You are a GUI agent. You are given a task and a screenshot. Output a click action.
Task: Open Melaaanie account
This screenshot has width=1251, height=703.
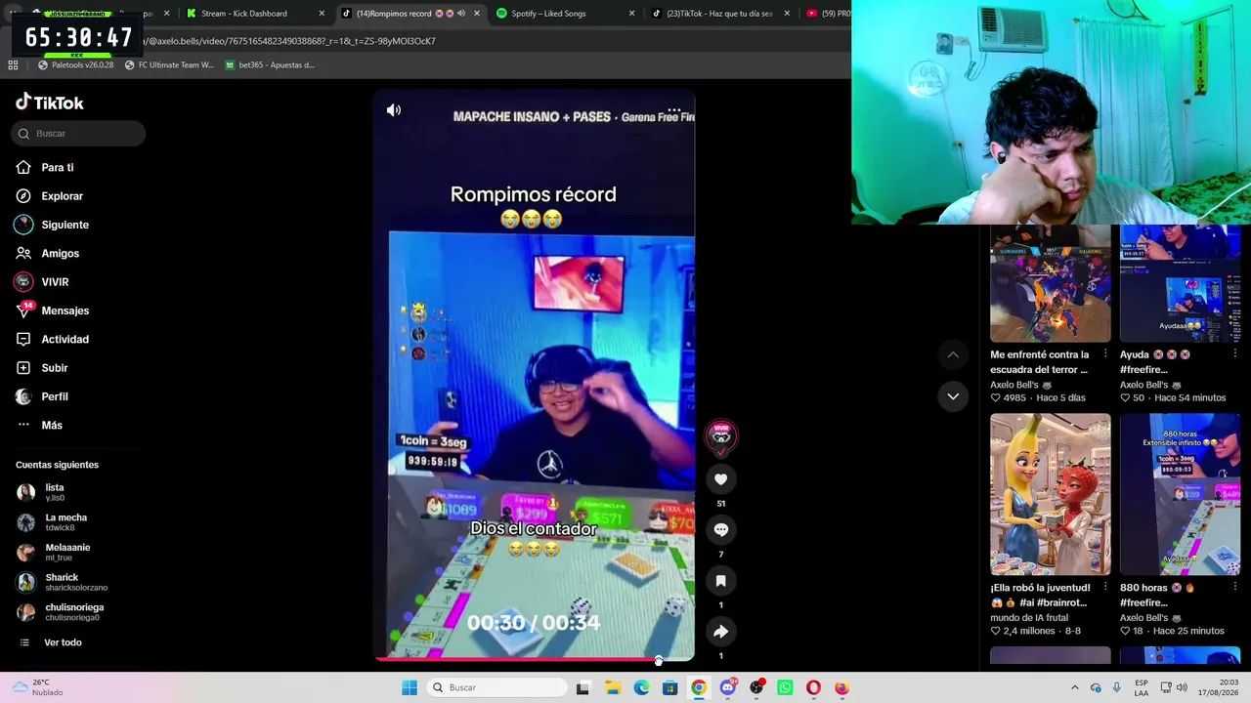(55, 552)
